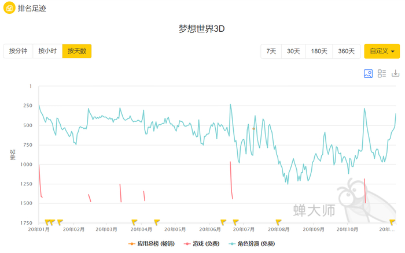
Task: Click the flag marker just before 20年04月
Action: coord(134,222)
